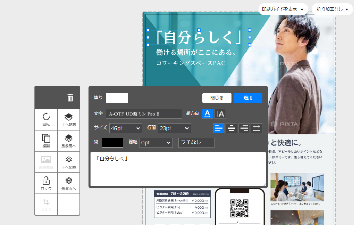Open the 折り加工なし dropdown
The width and height of the screenshot is (354, 225).
pyautogui.click(x=332, y=9)
